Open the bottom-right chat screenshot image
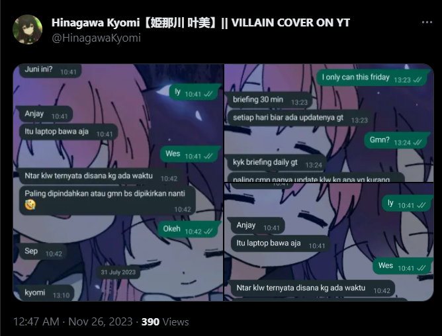Image resolution: width=442 pixels, height=336 pixels. coord(329,242)
